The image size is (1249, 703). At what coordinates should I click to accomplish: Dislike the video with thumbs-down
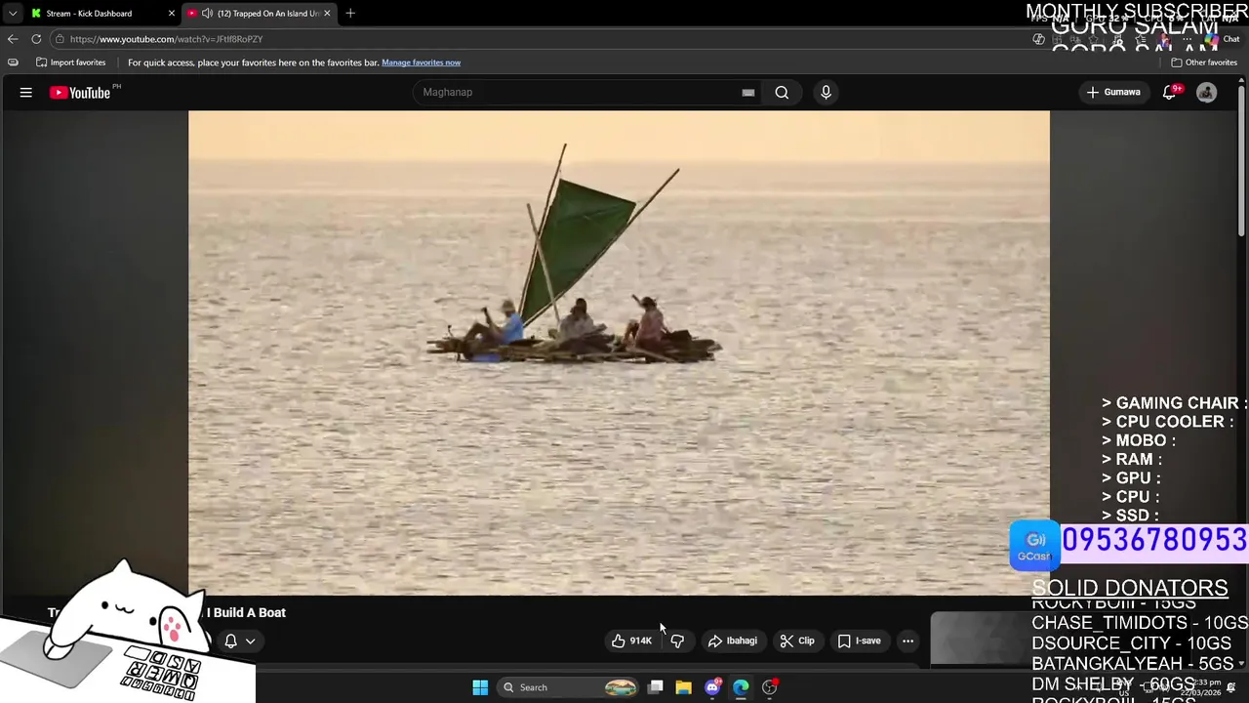pyautogui.click(x=677, y=641)
